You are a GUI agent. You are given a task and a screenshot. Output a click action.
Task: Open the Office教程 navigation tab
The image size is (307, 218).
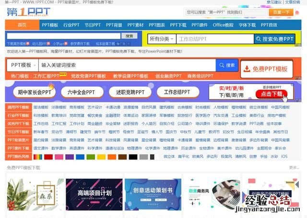223,25
